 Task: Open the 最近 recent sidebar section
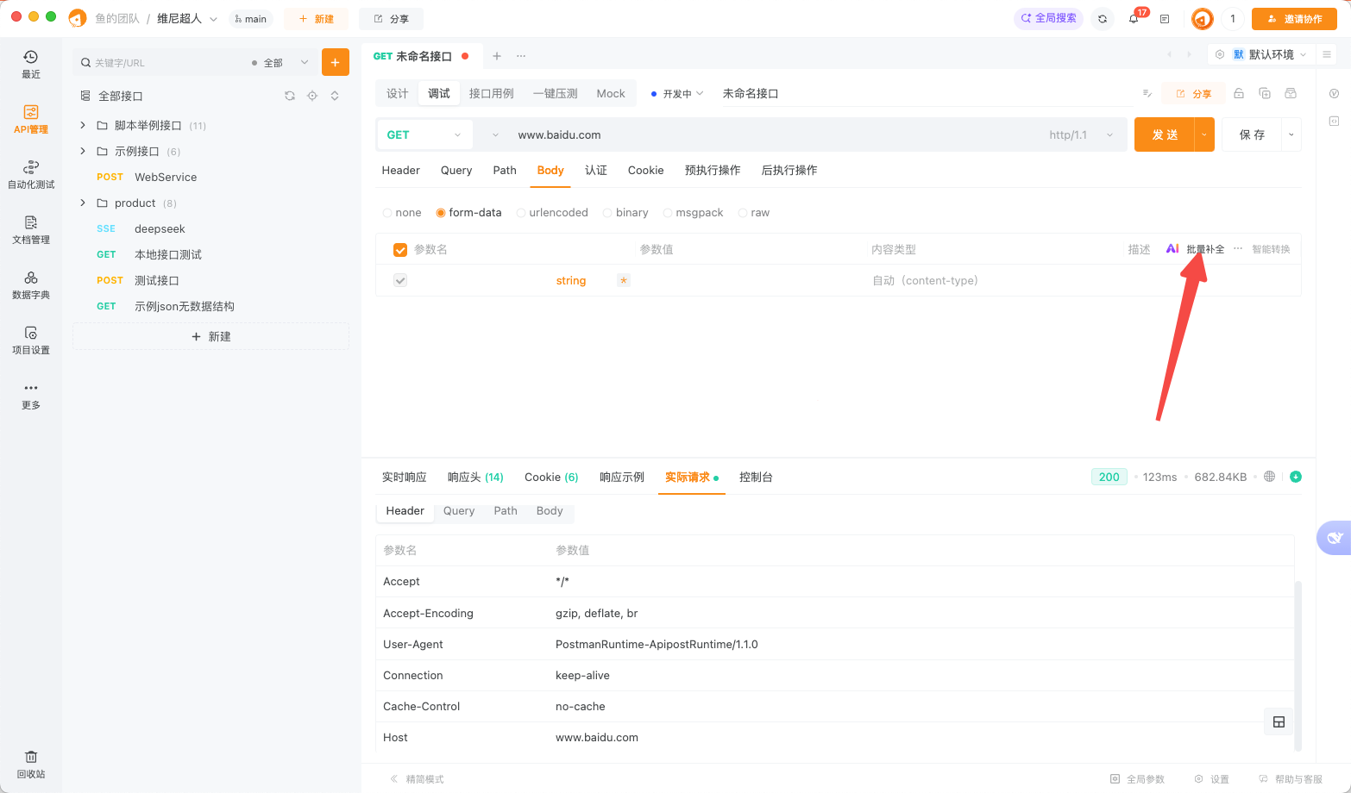pyautogui.click(x=31, y=65)
